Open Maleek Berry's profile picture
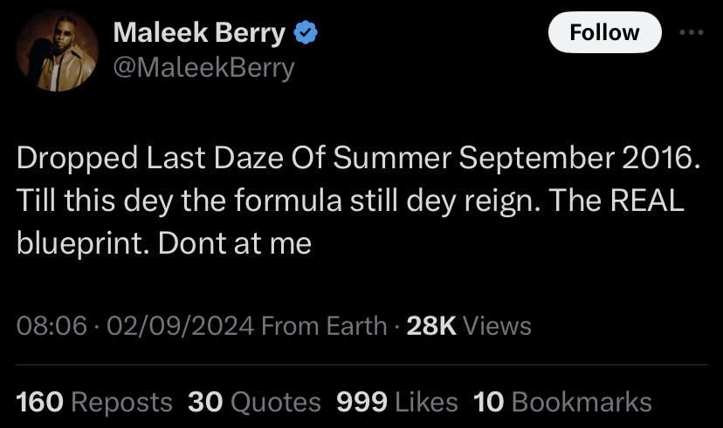This screenshot has width=723, height=428. pos(58,51)
